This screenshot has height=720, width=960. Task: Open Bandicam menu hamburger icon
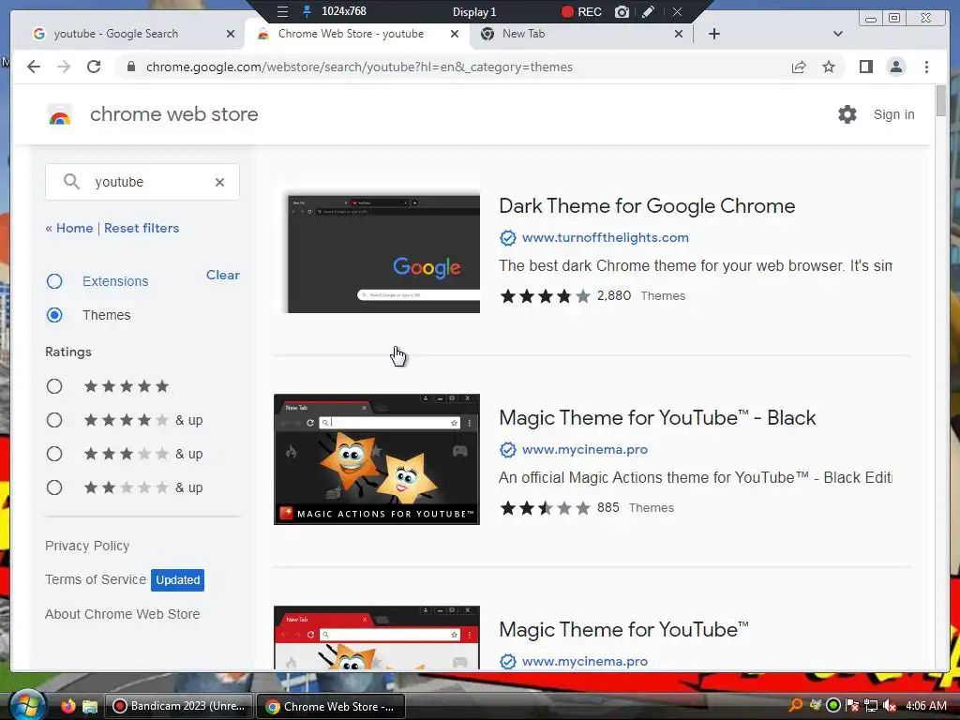tap(282, 11)
